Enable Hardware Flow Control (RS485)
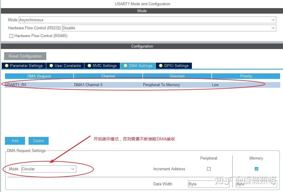Image resolution: width=283 pixels, height=192 pixels. tap(11, 36)
